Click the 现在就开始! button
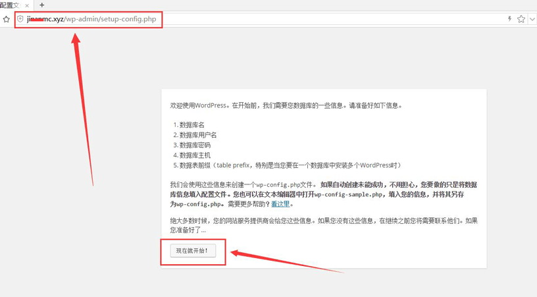Viewport: 537px width, 297px height. 193,250
